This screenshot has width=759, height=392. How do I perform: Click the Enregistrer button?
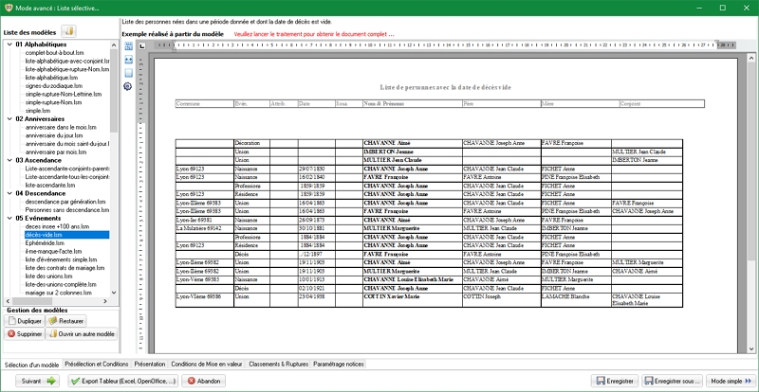point(615,381)
